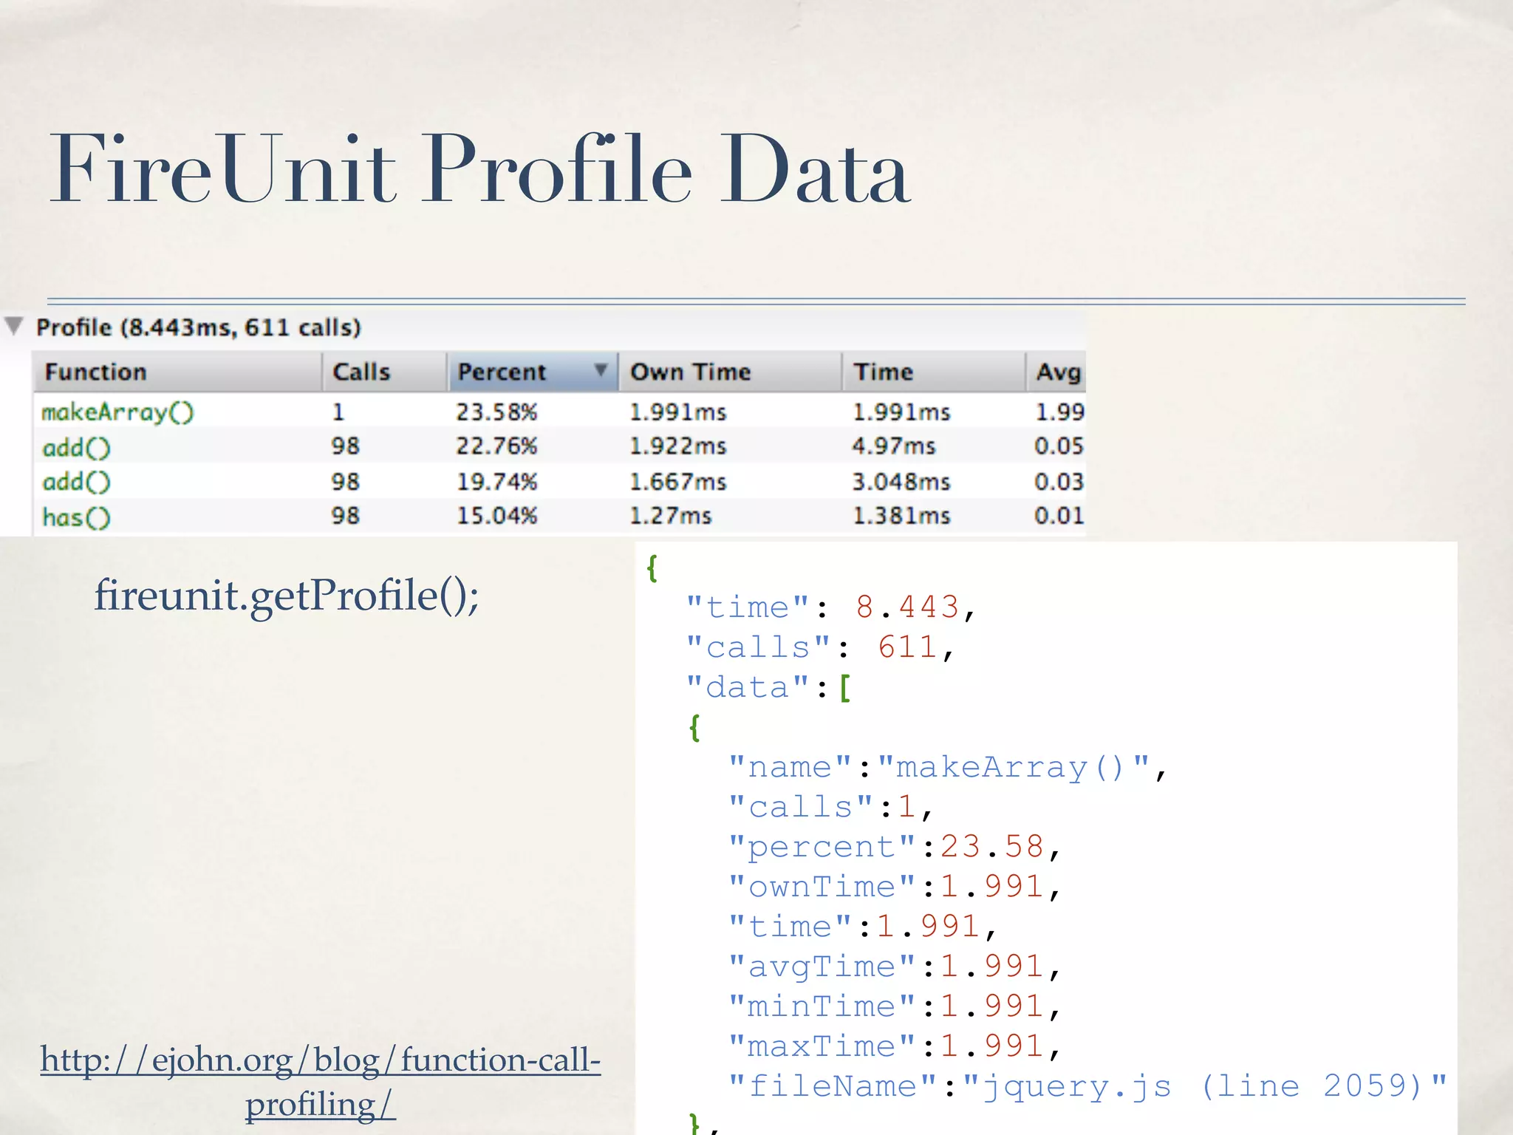Select the 15.04% percent cell

(496, 515)
